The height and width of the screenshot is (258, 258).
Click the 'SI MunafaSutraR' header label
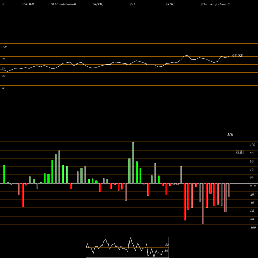[x=63, y=4]
